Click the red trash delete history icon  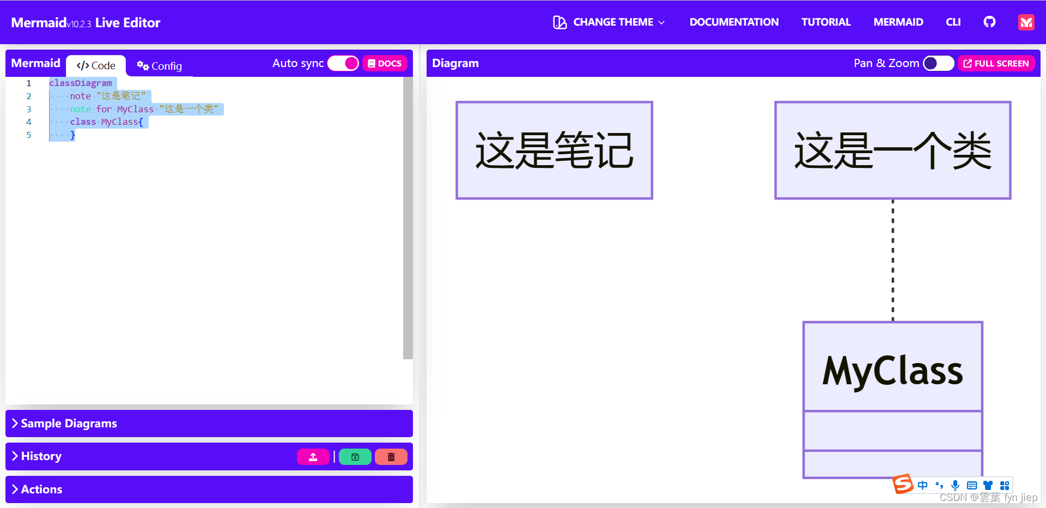[x=391, y=457]
